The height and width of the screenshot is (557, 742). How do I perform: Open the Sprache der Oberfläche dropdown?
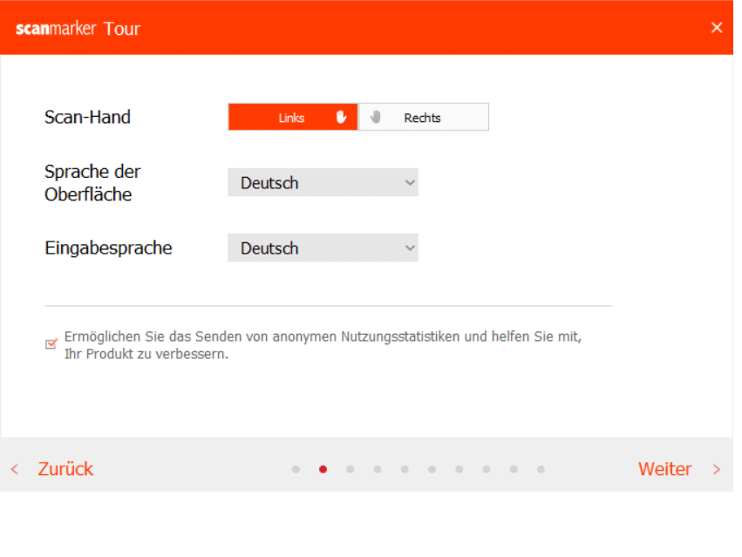tap(323, 183)
